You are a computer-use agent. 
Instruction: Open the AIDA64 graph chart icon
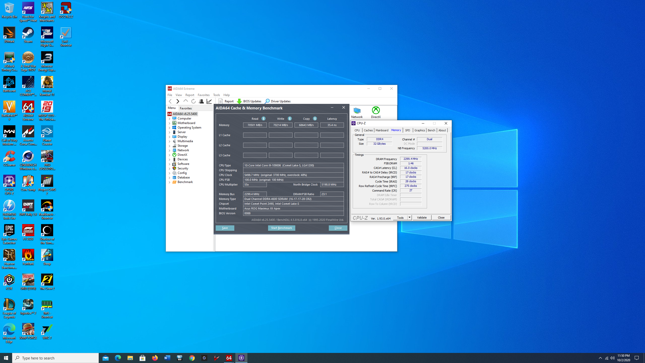pyautogui.click(x=209, y=101)
